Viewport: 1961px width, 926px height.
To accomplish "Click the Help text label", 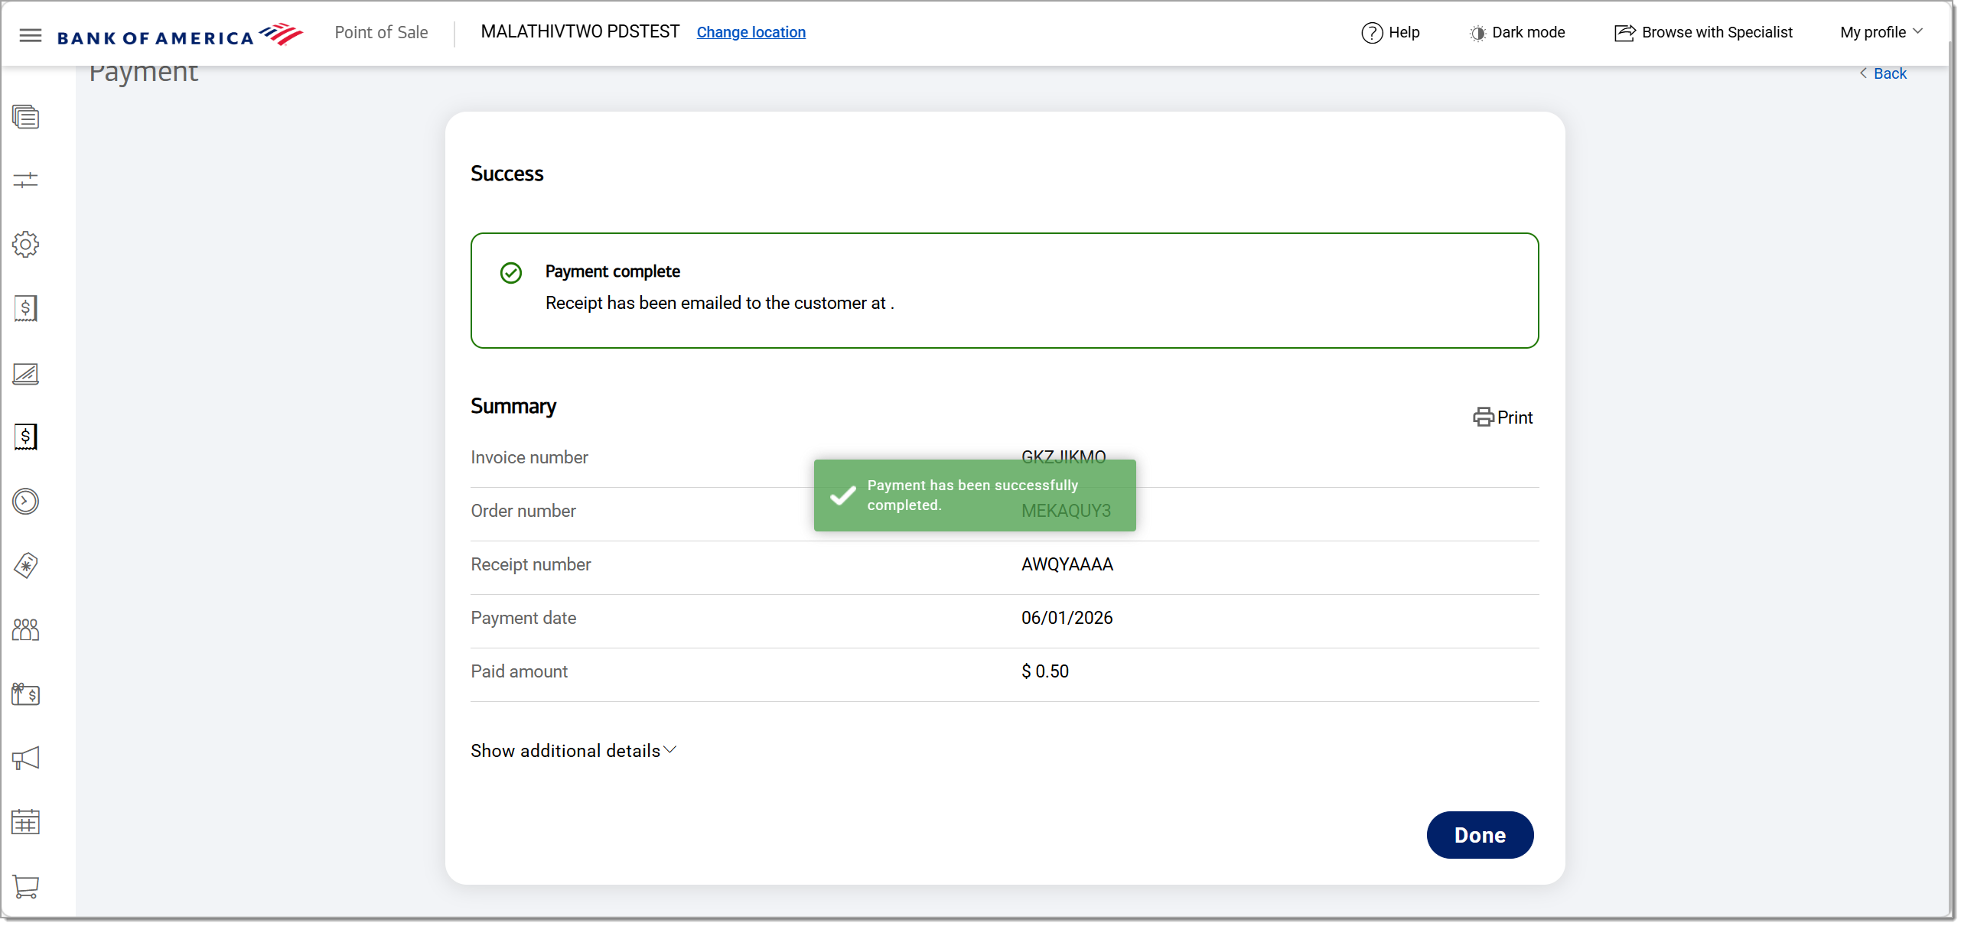I will pyautogui.click(x=1404, y=32).
